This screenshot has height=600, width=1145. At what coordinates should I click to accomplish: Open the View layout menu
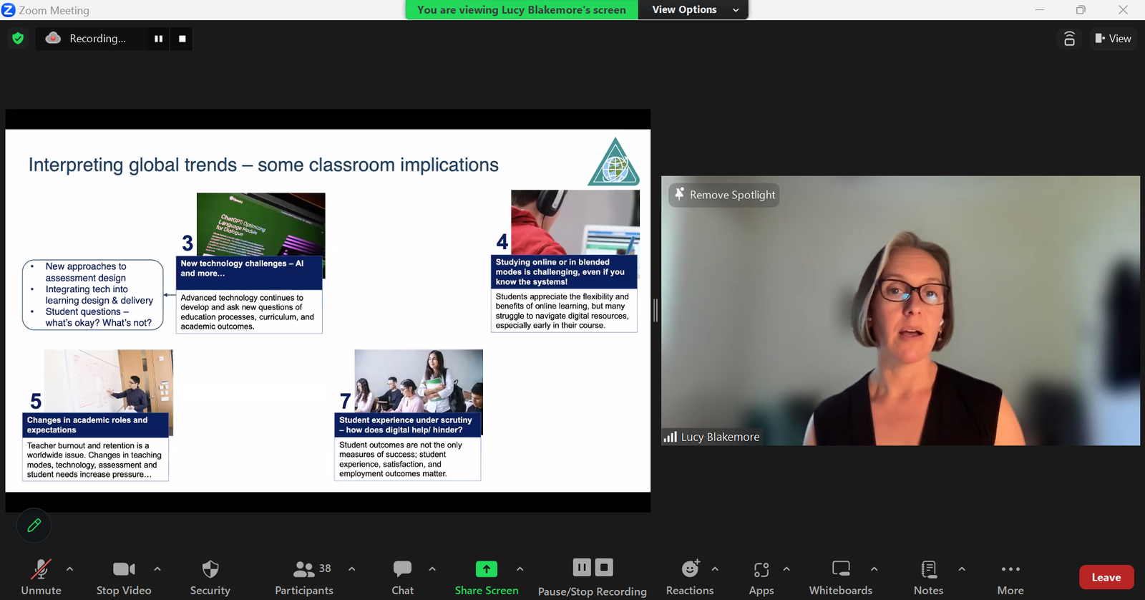1113,39
